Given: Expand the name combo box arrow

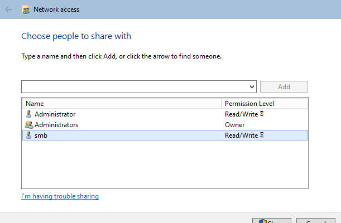Looking at the screenshot, I should (252, 87).
